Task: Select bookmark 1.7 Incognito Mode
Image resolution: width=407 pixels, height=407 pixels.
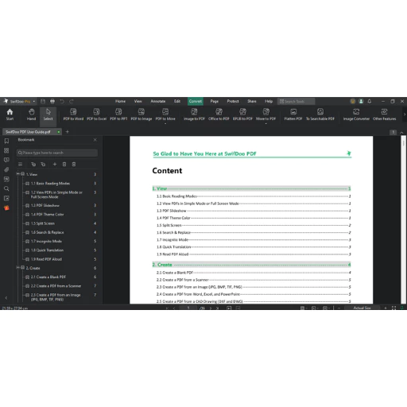Action: coord(46,241)
